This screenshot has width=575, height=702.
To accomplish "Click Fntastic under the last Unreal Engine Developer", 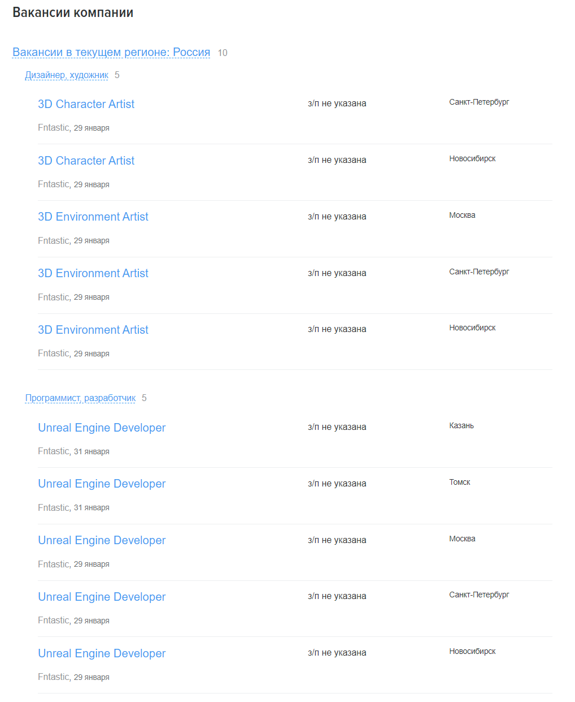I will click(54, 677).
